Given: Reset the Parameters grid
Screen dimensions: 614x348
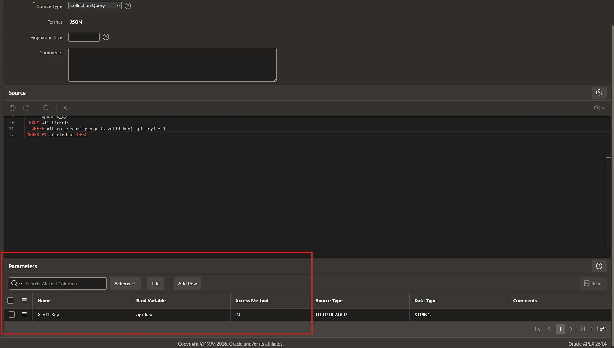Looking at the screenshot, I should click(593, 284).
